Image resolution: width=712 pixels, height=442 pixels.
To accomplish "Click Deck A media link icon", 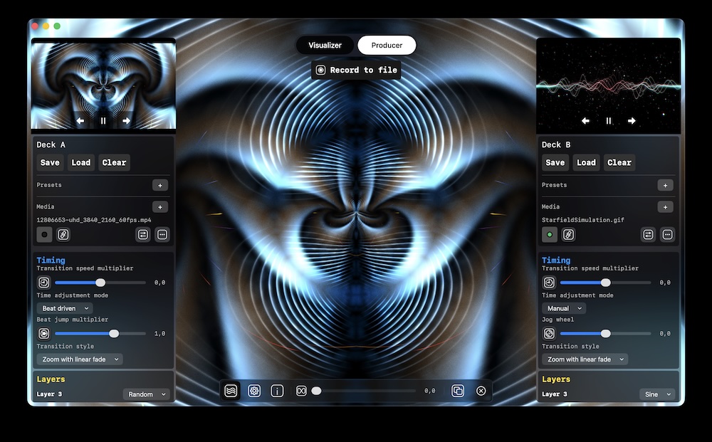I will pyautogui.click(x=63, y=234).
